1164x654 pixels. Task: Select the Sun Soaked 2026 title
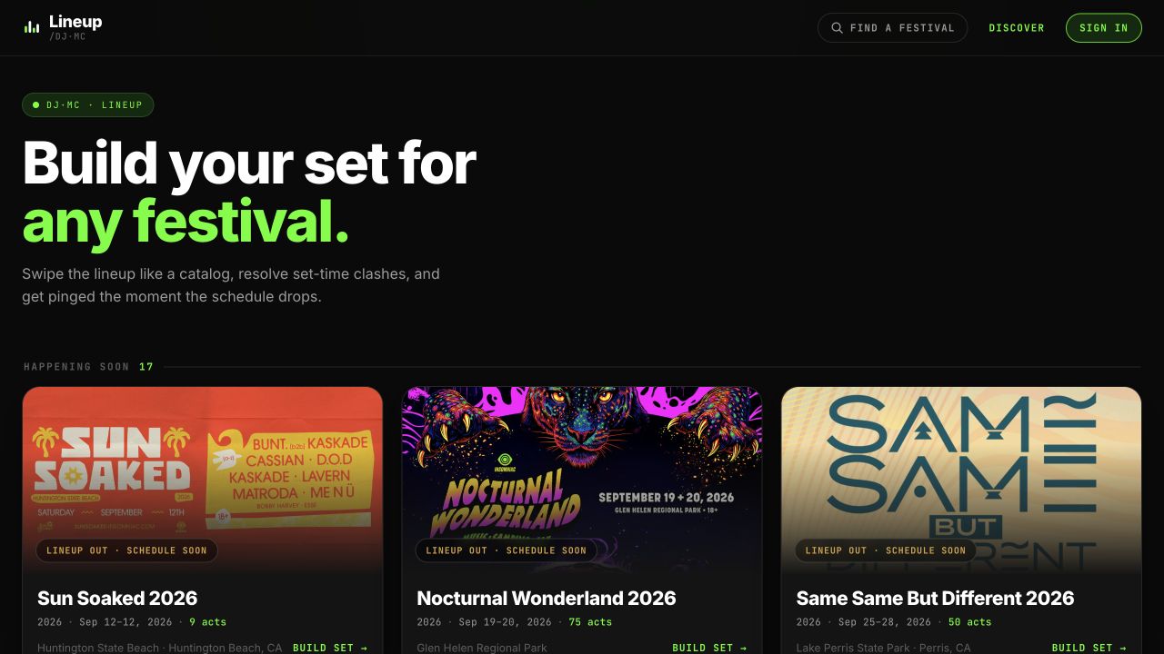(117, 598)
